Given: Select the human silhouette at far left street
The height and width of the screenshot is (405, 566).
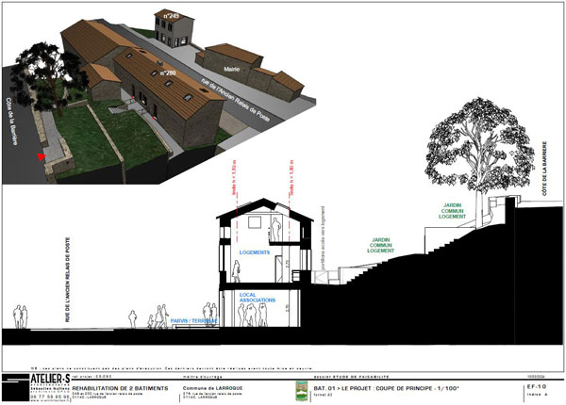Looking at the screenshot, I should click(18, 318).
